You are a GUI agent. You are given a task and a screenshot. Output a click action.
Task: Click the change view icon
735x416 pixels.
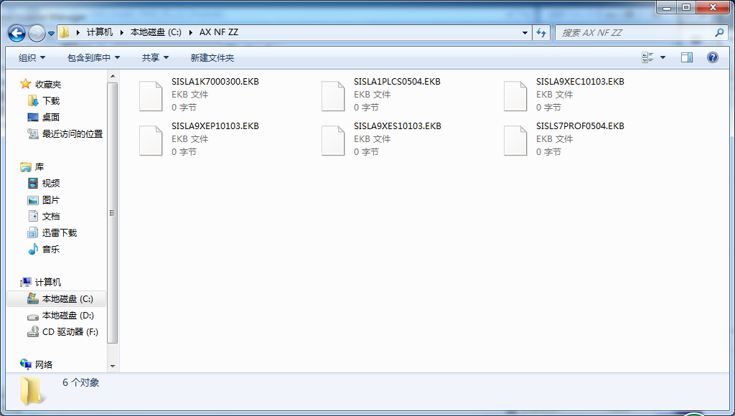pos(647,57)
